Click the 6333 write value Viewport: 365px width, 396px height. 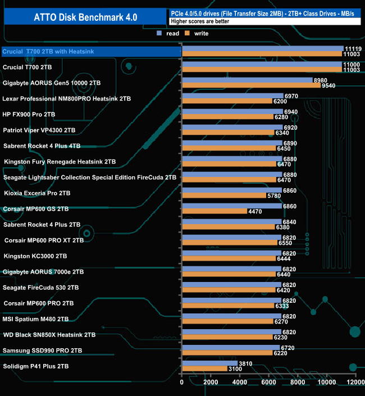[x=282, y=306]
